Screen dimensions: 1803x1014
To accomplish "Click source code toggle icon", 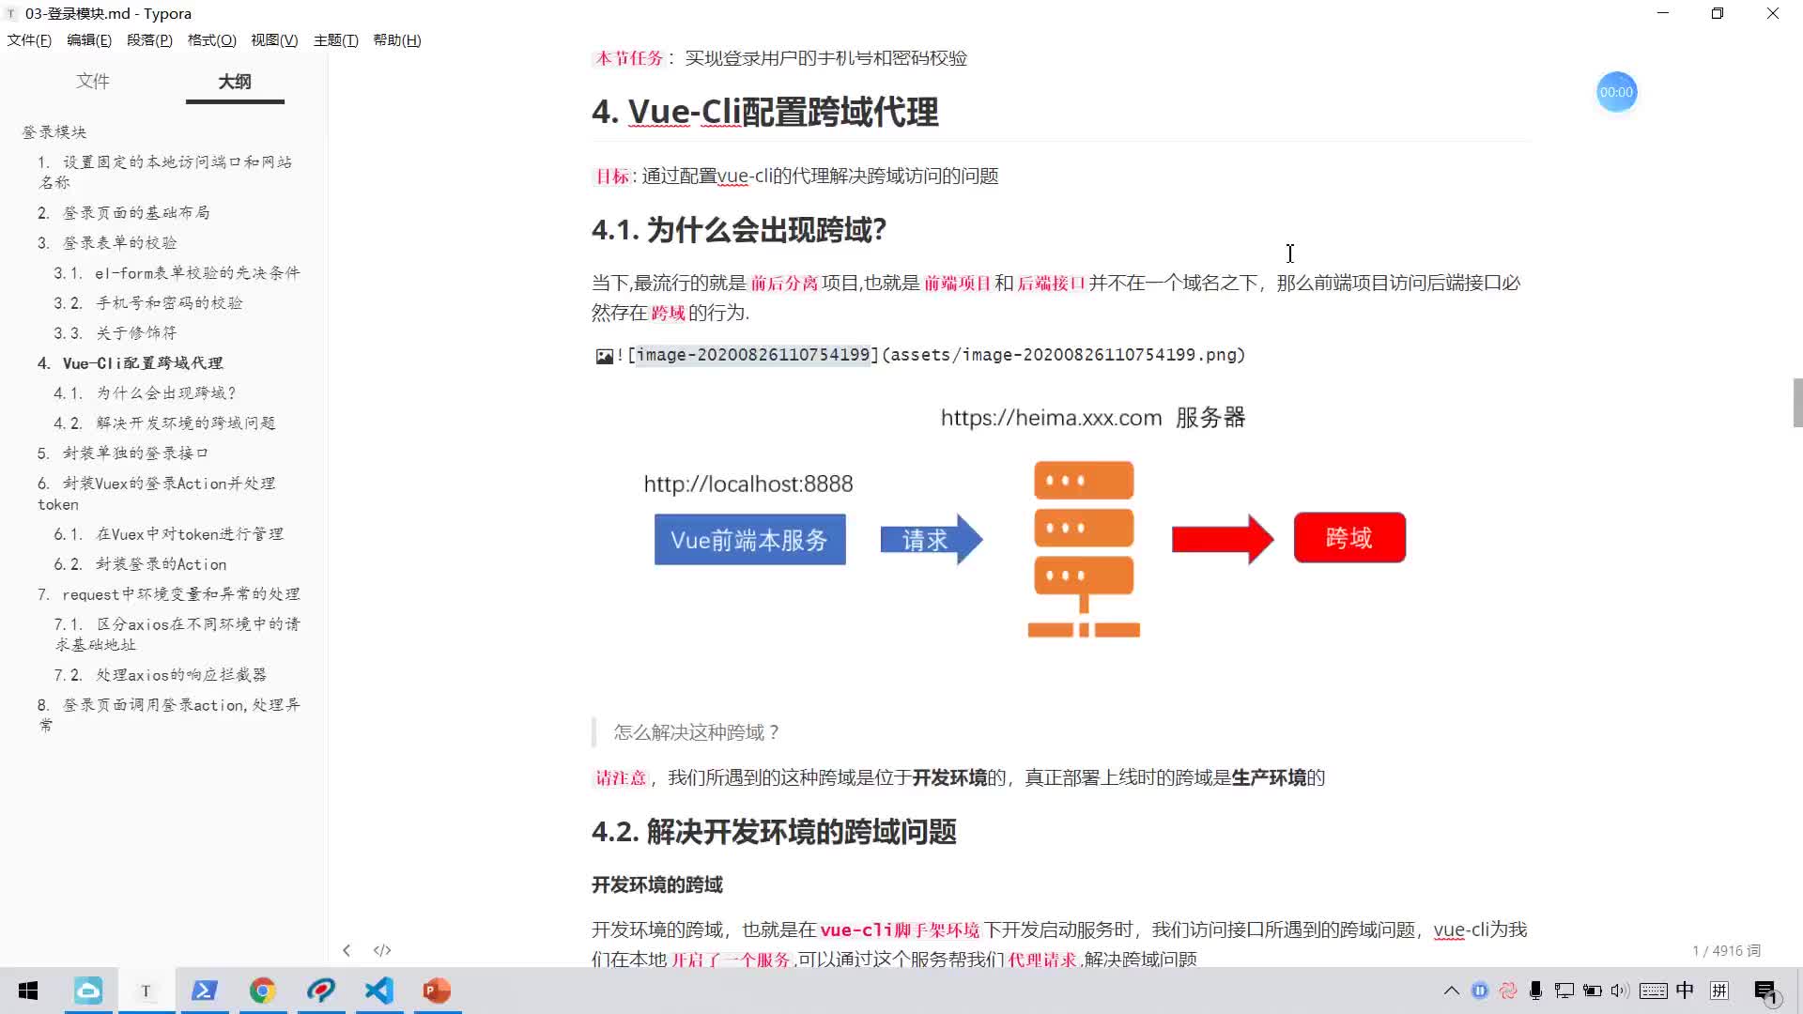I will 382,949.
